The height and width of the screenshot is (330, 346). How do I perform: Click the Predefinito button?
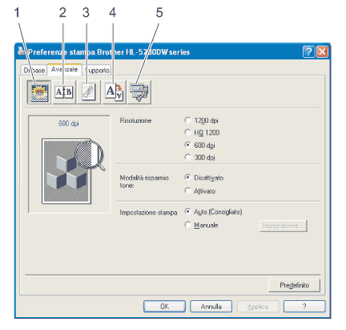[294, 285]
